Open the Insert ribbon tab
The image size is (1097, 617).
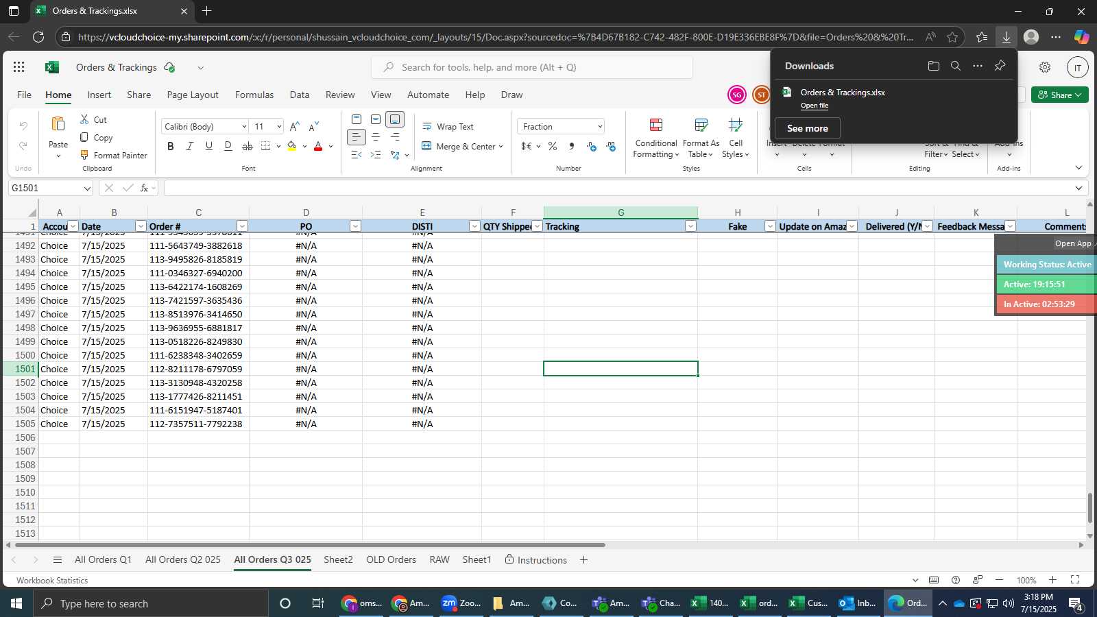[99, 95]
